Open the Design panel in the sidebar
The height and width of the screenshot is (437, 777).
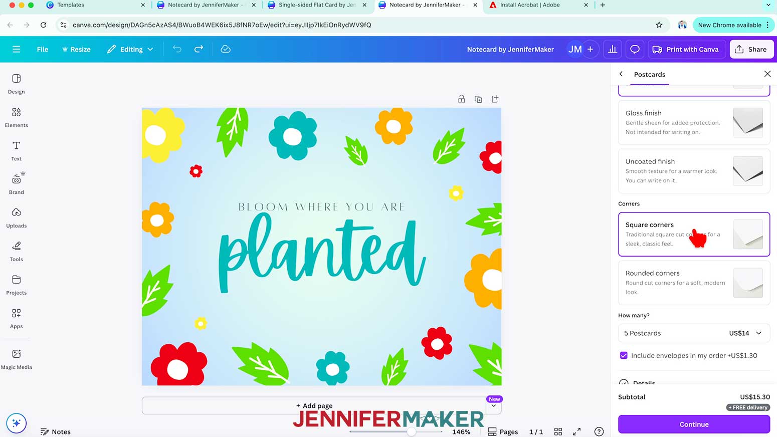click(16, 84)
